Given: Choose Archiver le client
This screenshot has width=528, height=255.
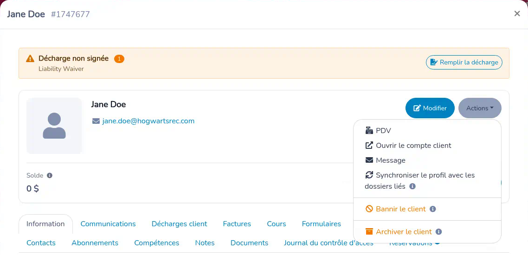Looking at the screenshot, I should (x=427, y=232).
